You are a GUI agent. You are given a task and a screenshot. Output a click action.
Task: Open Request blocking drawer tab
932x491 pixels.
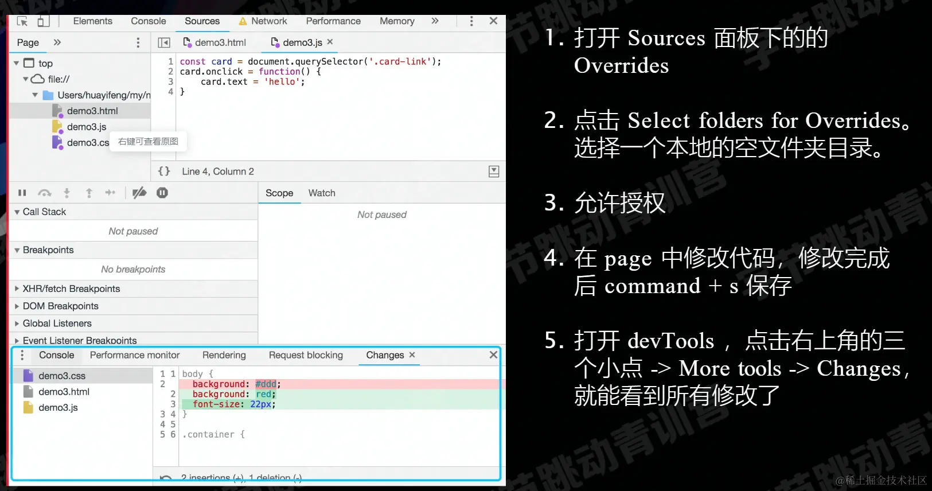tap(306, 355)
